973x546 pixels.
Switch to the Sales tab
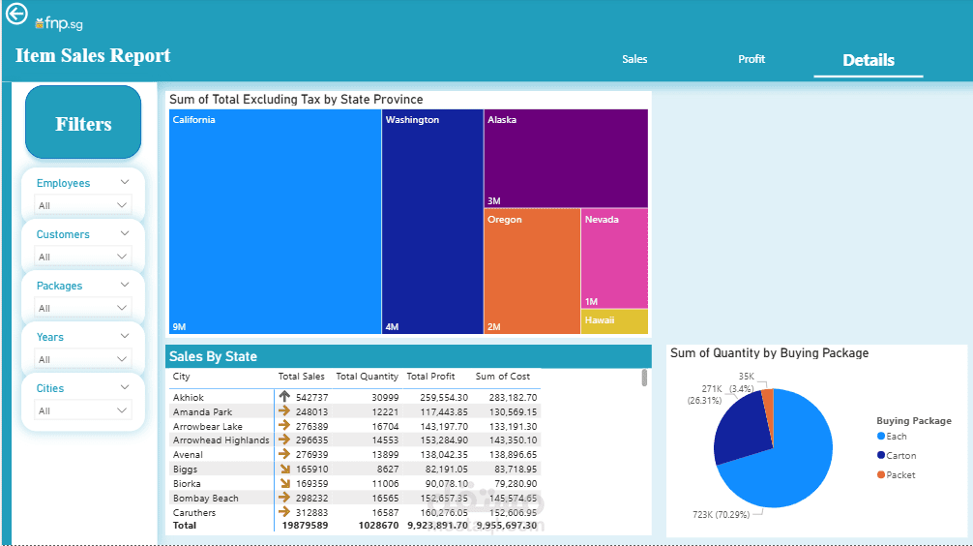(634, 59)
